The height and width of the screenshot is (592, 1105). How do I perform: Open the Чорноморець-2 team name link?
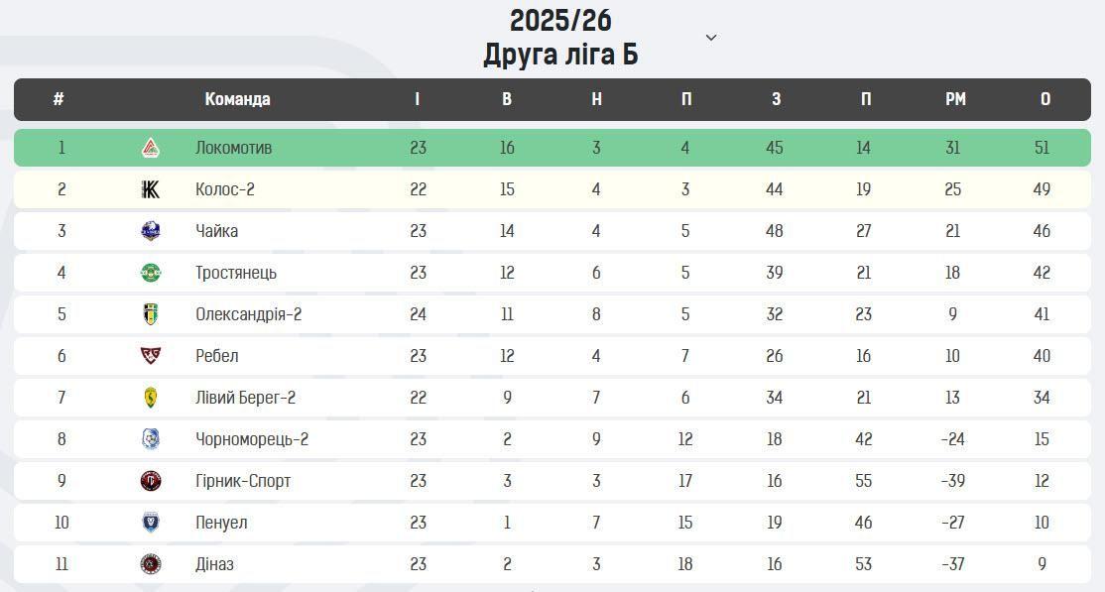pyautogui.click(x=252, y=439)
